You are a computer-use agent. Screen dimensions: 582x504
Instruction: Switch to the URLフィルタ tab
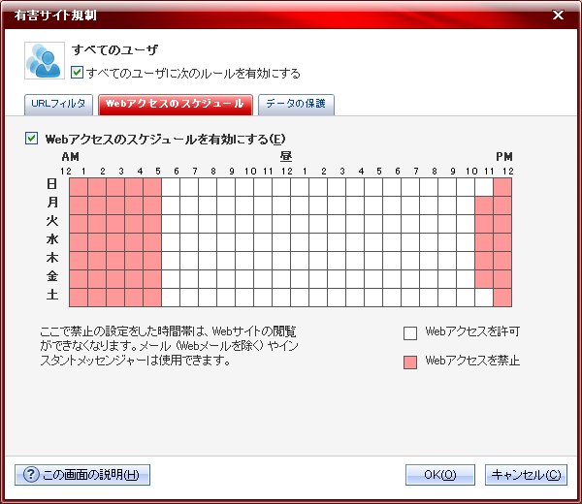coord(58,104)
